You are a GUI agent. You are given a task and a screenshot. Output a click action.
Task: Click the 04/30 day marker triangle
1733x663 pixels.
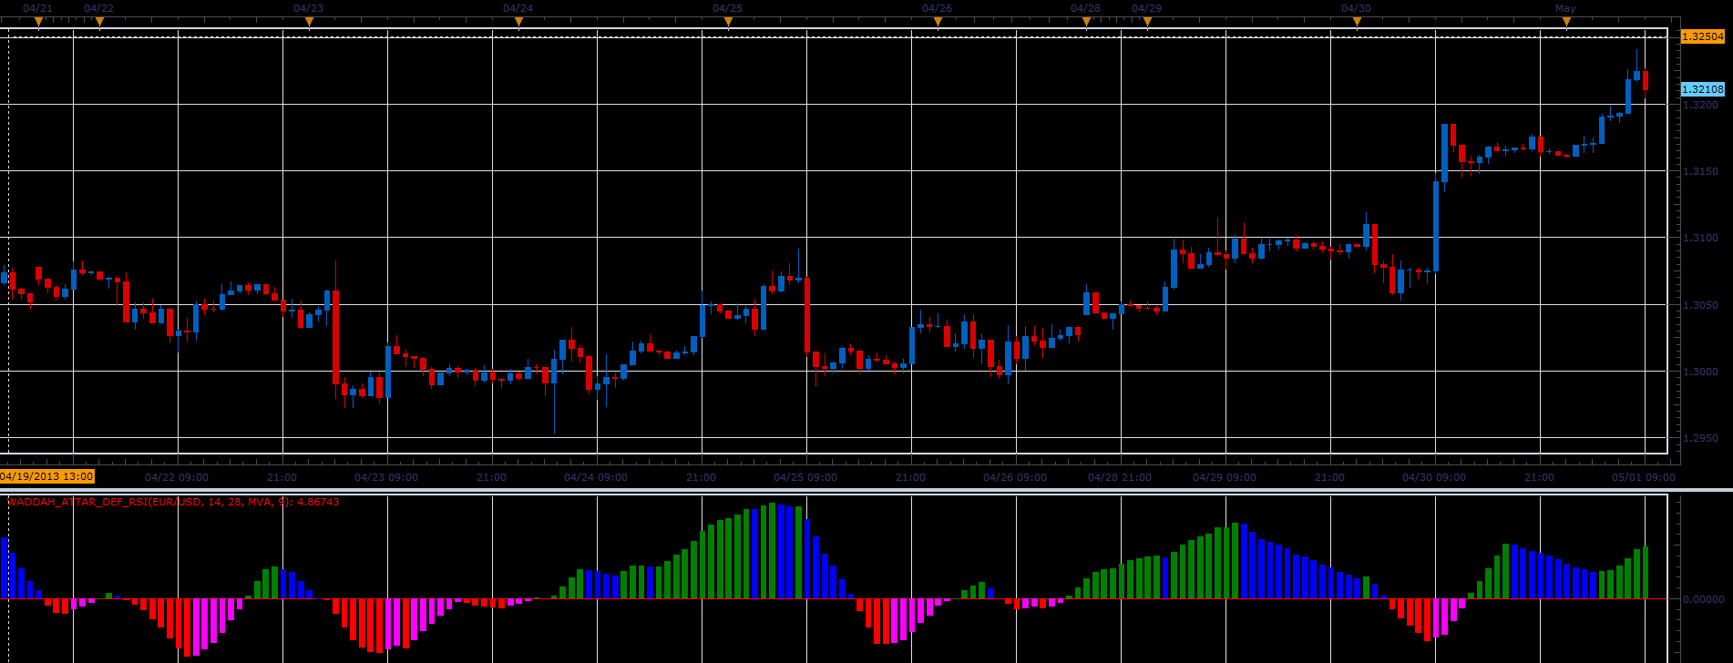pos(1357,22)
